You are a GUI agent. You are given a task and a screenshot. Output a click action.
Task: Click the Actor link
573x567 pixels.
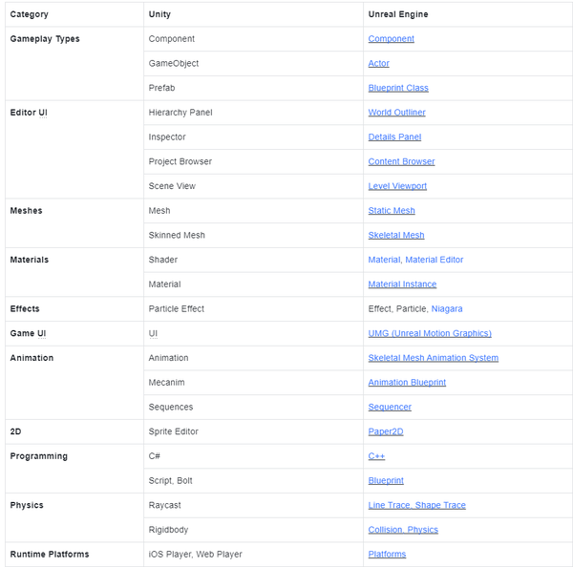pos(378,64)
